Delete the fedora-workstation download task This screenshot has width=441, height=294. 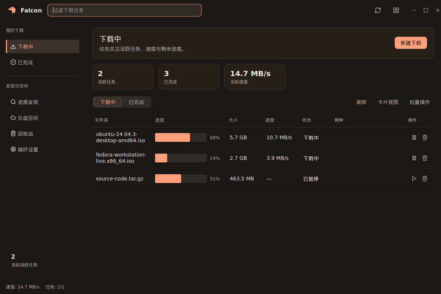[x=425, y=158]
